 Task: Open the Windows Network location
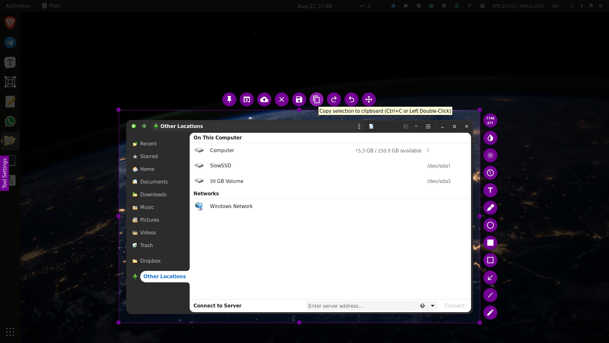tap(231, 206)
